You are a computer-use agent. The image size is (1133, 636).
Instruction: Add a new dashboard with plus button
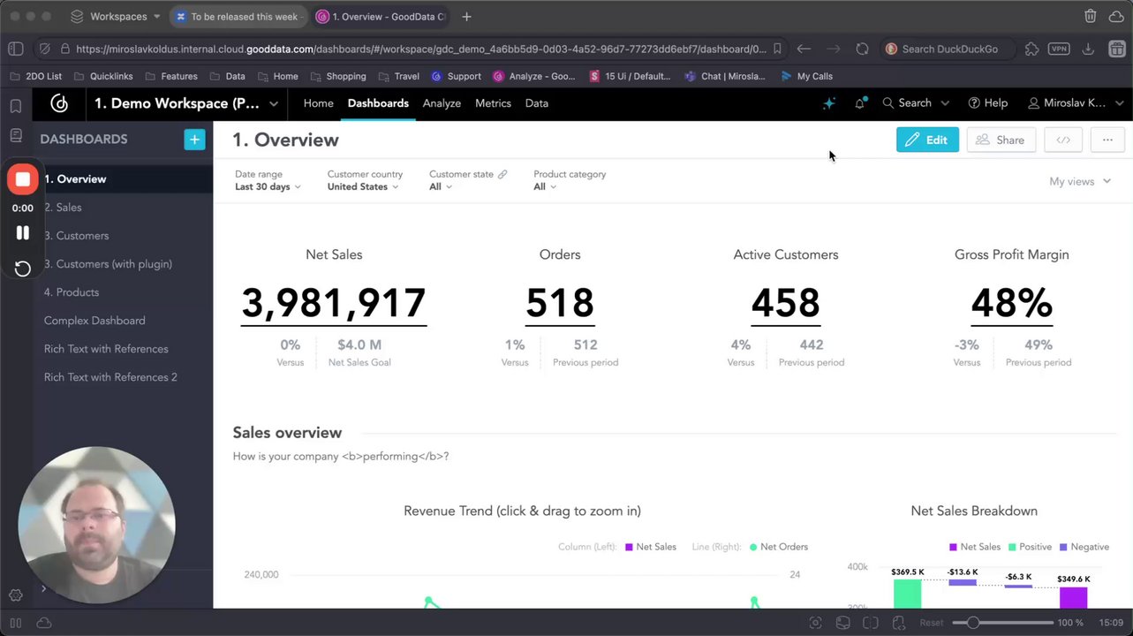pyautogui.click(x=194, y=140)
